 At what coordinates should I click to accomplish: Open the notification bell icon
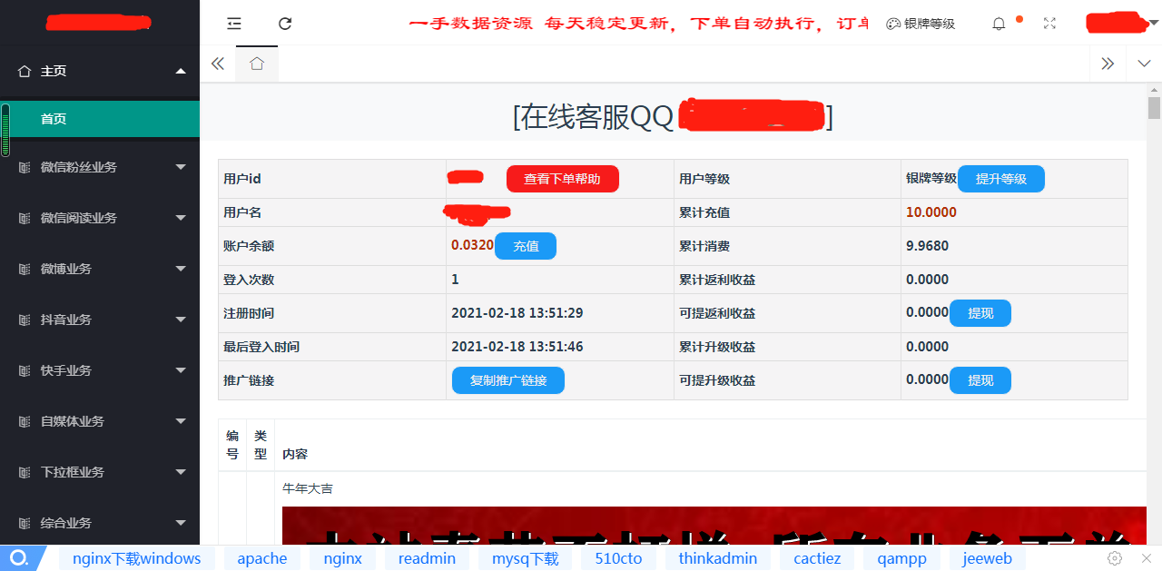pos(998,24)
